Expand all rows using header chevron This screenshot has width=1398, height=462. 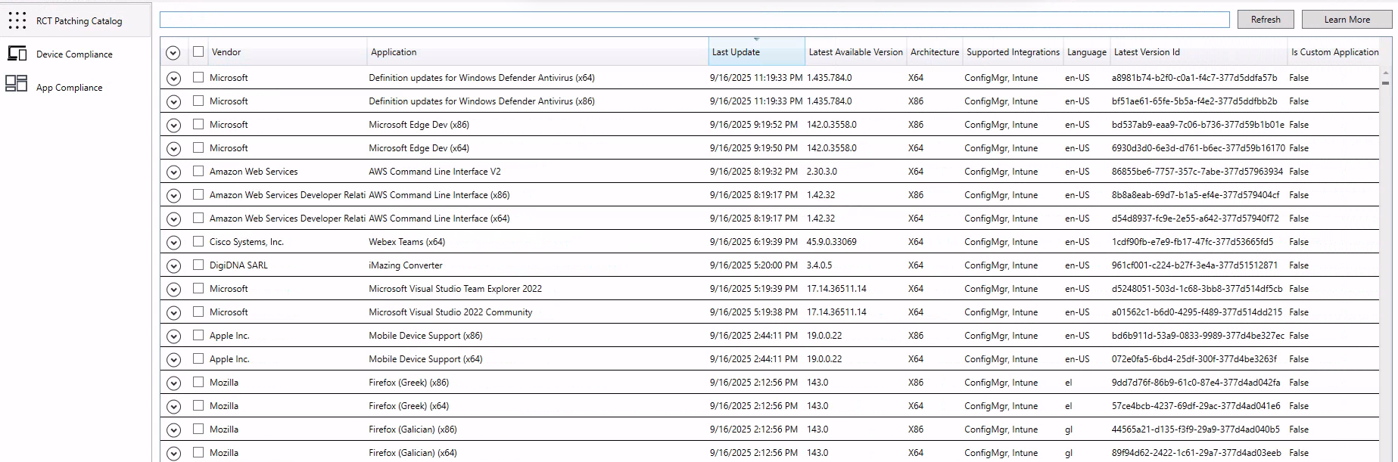[173, 53]
